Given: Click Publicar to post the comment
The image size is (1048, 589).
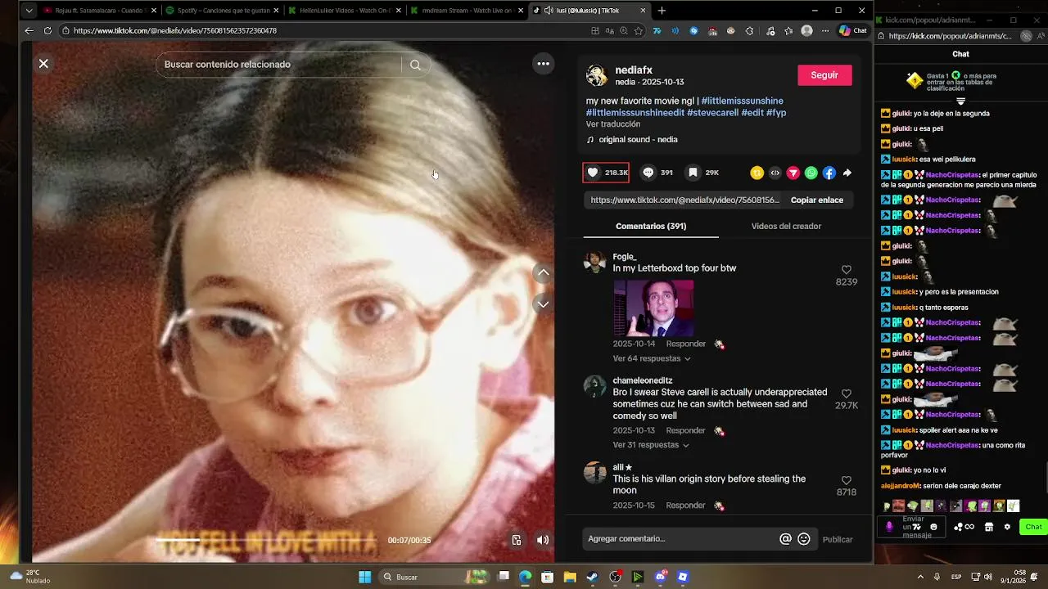Looking at the screenshot, I should click(838, 540).
